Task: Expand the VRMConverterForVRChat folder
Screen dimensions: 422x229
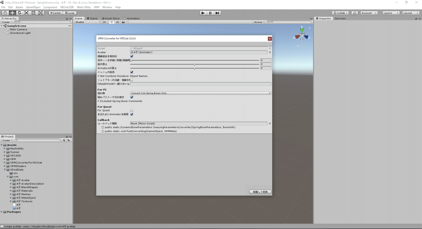Action: (x=5, y=163)
